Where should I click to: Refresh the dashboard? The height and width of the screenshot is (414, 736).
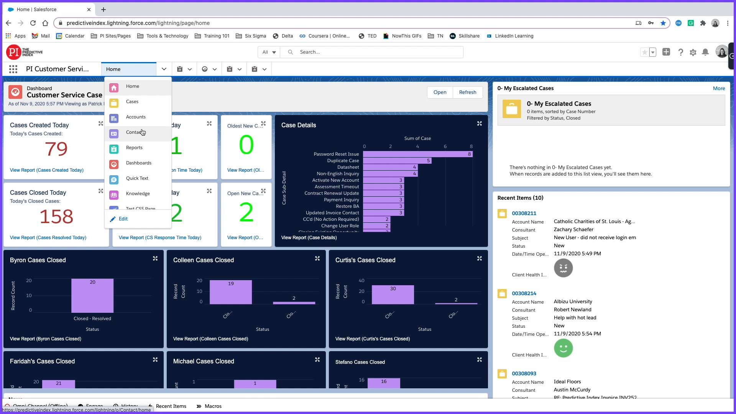468,92
